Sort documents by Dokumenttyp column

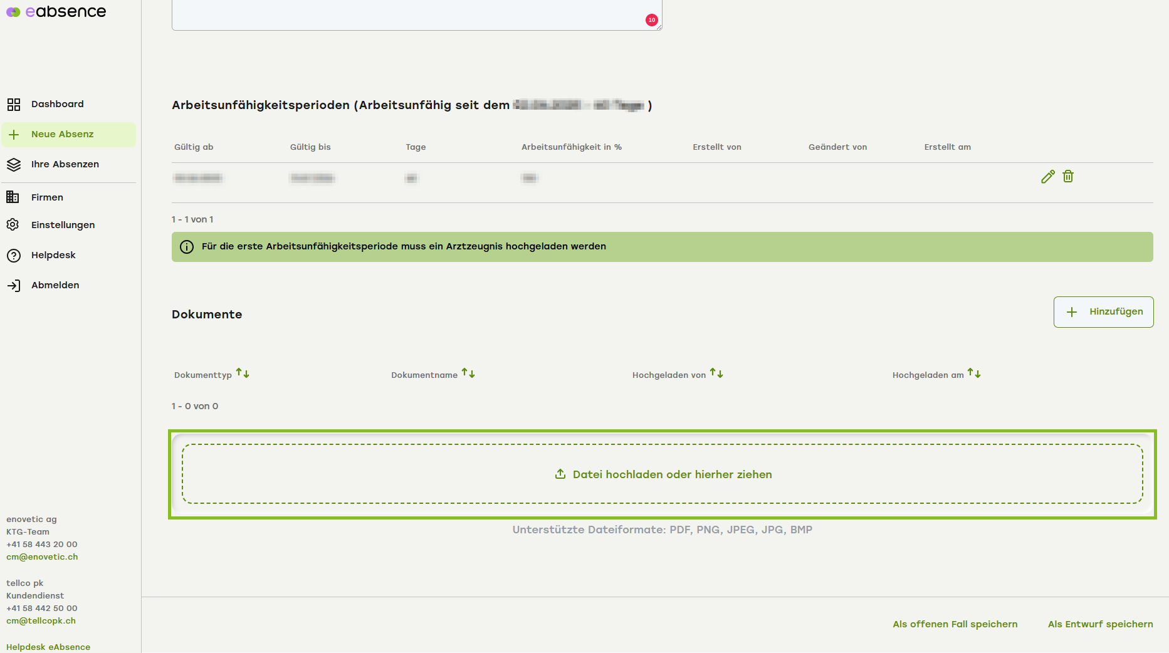point(243,374)
